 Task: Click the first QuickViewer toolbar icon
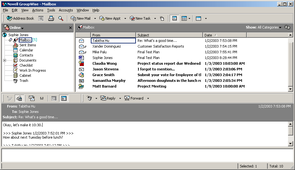(9, 98)
